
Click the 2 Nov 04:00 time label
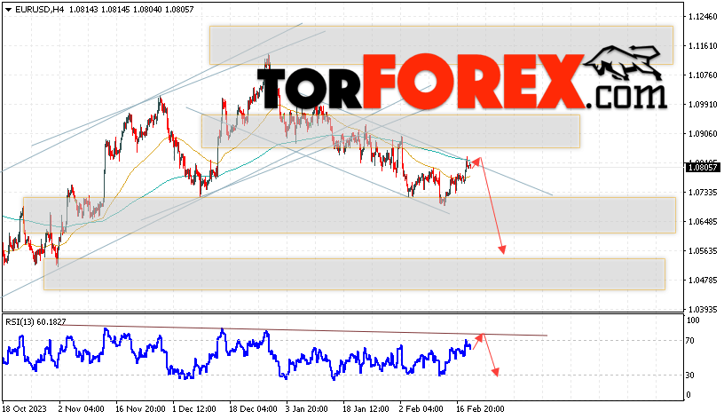(x=82, y=409)
